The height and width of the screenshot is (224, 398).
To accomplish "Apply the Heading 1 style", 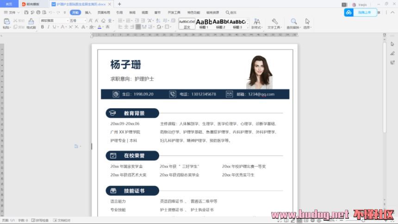I will tap(204, 23).
